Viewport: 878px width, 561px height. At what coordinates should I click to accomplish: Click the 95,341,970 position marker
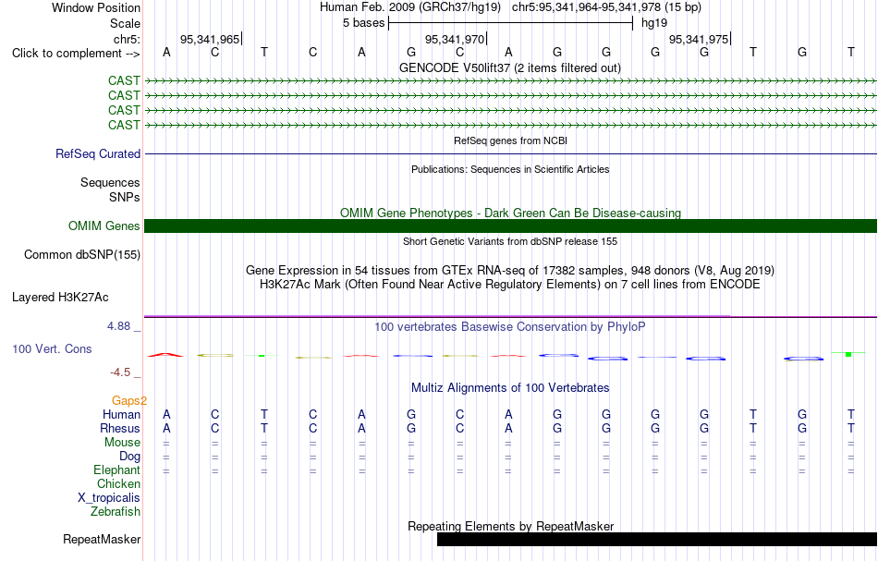pos(456,39)
